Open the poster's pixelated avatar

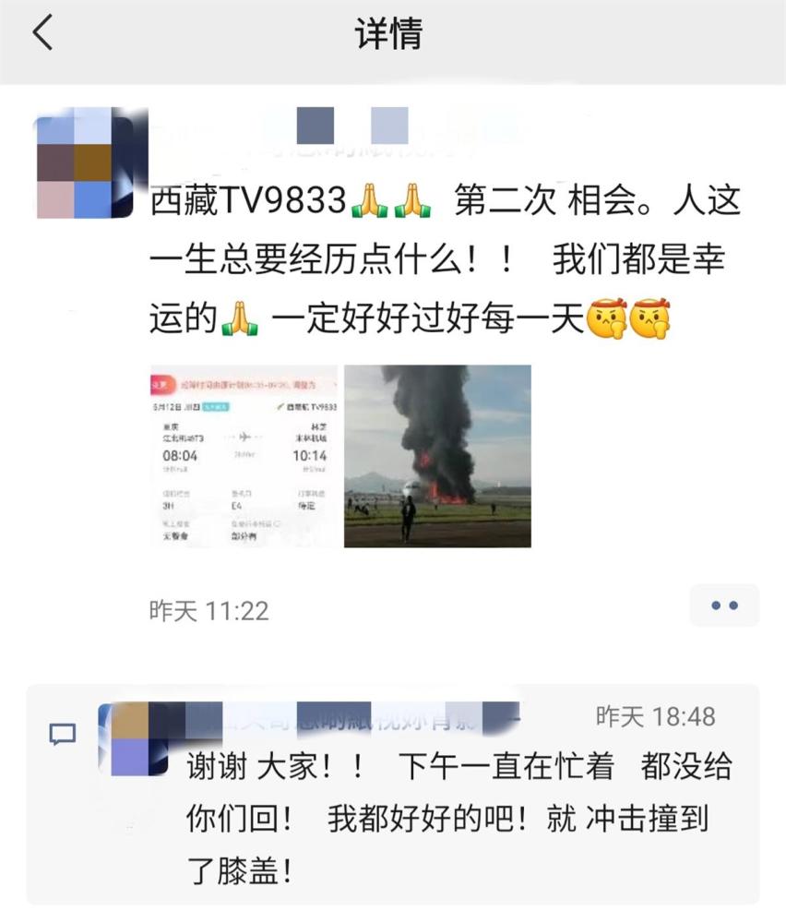click(85, 163)
